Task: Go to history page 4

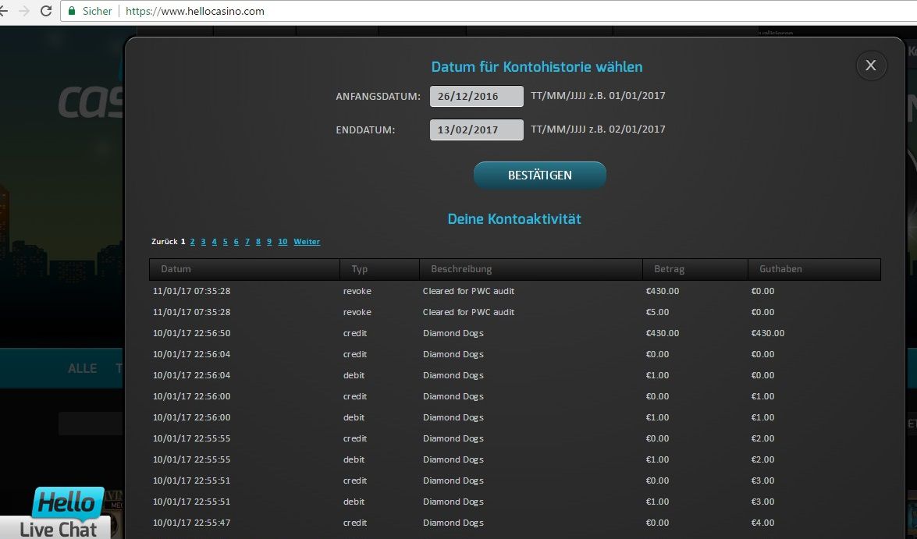Action: [x=214, y=242]
